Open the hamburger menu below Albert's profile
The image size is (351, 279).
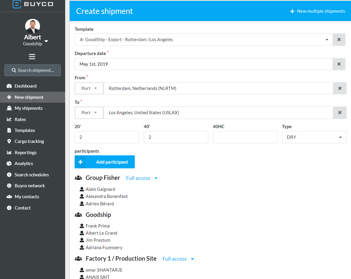point(32,57)
